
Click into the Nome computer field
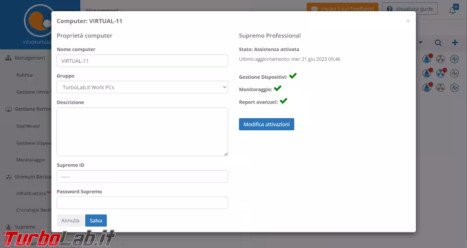tap(142, 61)
